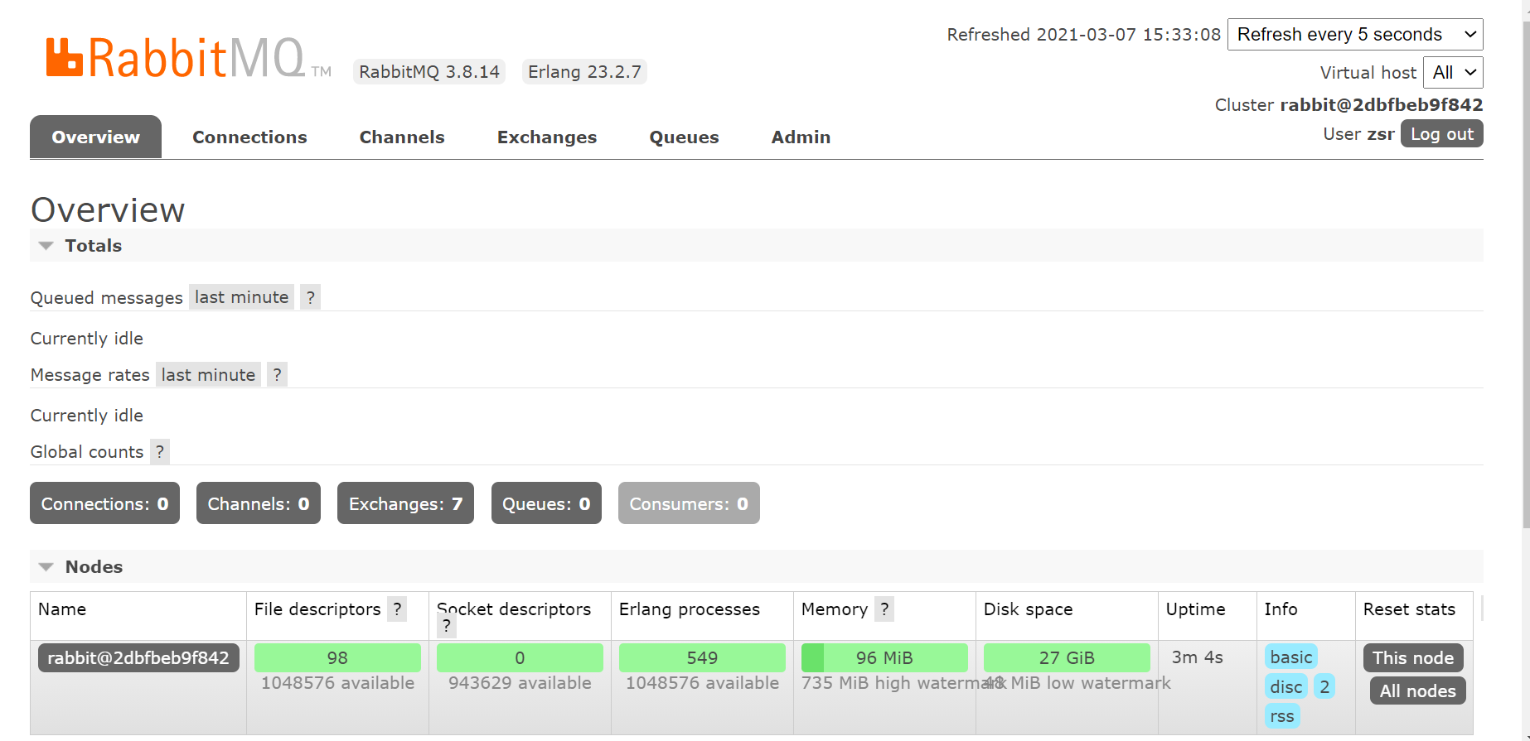
Task: Change Queued messages last minute range
Action: point(241,297)
